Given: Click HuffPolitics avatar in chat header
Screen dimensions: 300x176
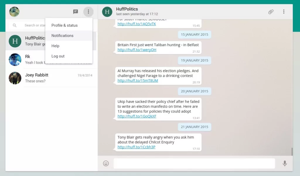Looking at the screenshot, I should [107, 12].
